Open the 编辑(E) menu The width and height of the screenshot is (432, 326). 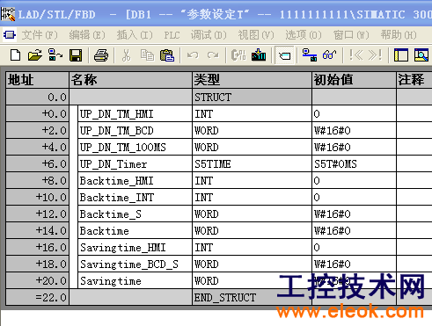pos(87,35)
